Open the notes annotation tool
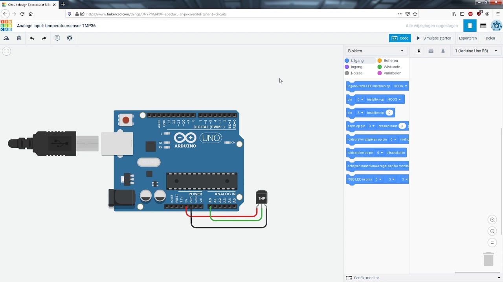 pyautogui.click(x=57, y=38)
